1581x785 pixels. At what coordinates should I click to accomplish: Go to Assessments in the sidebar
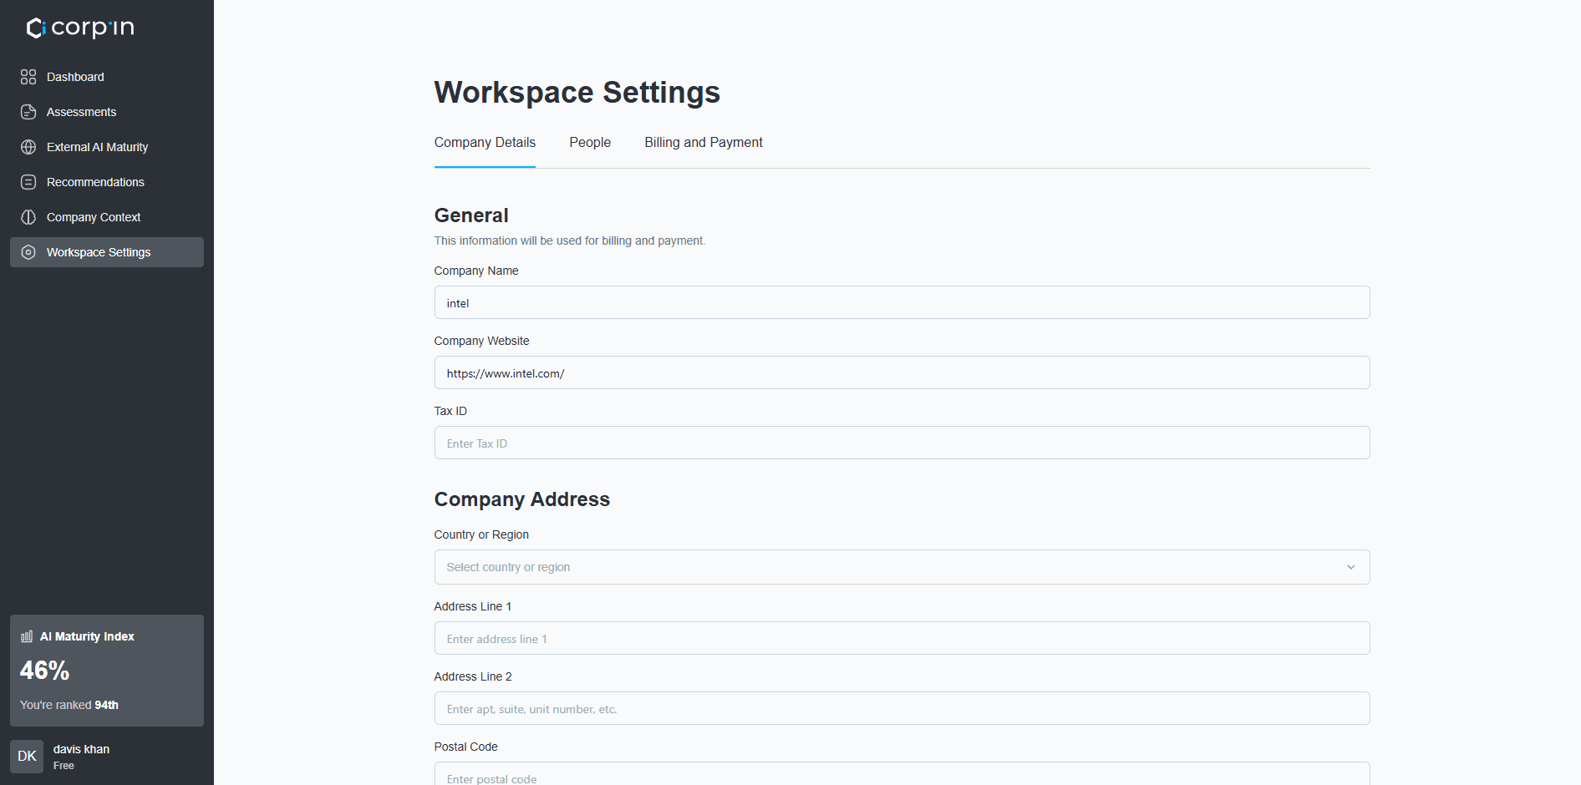click(x=107, y=112)
